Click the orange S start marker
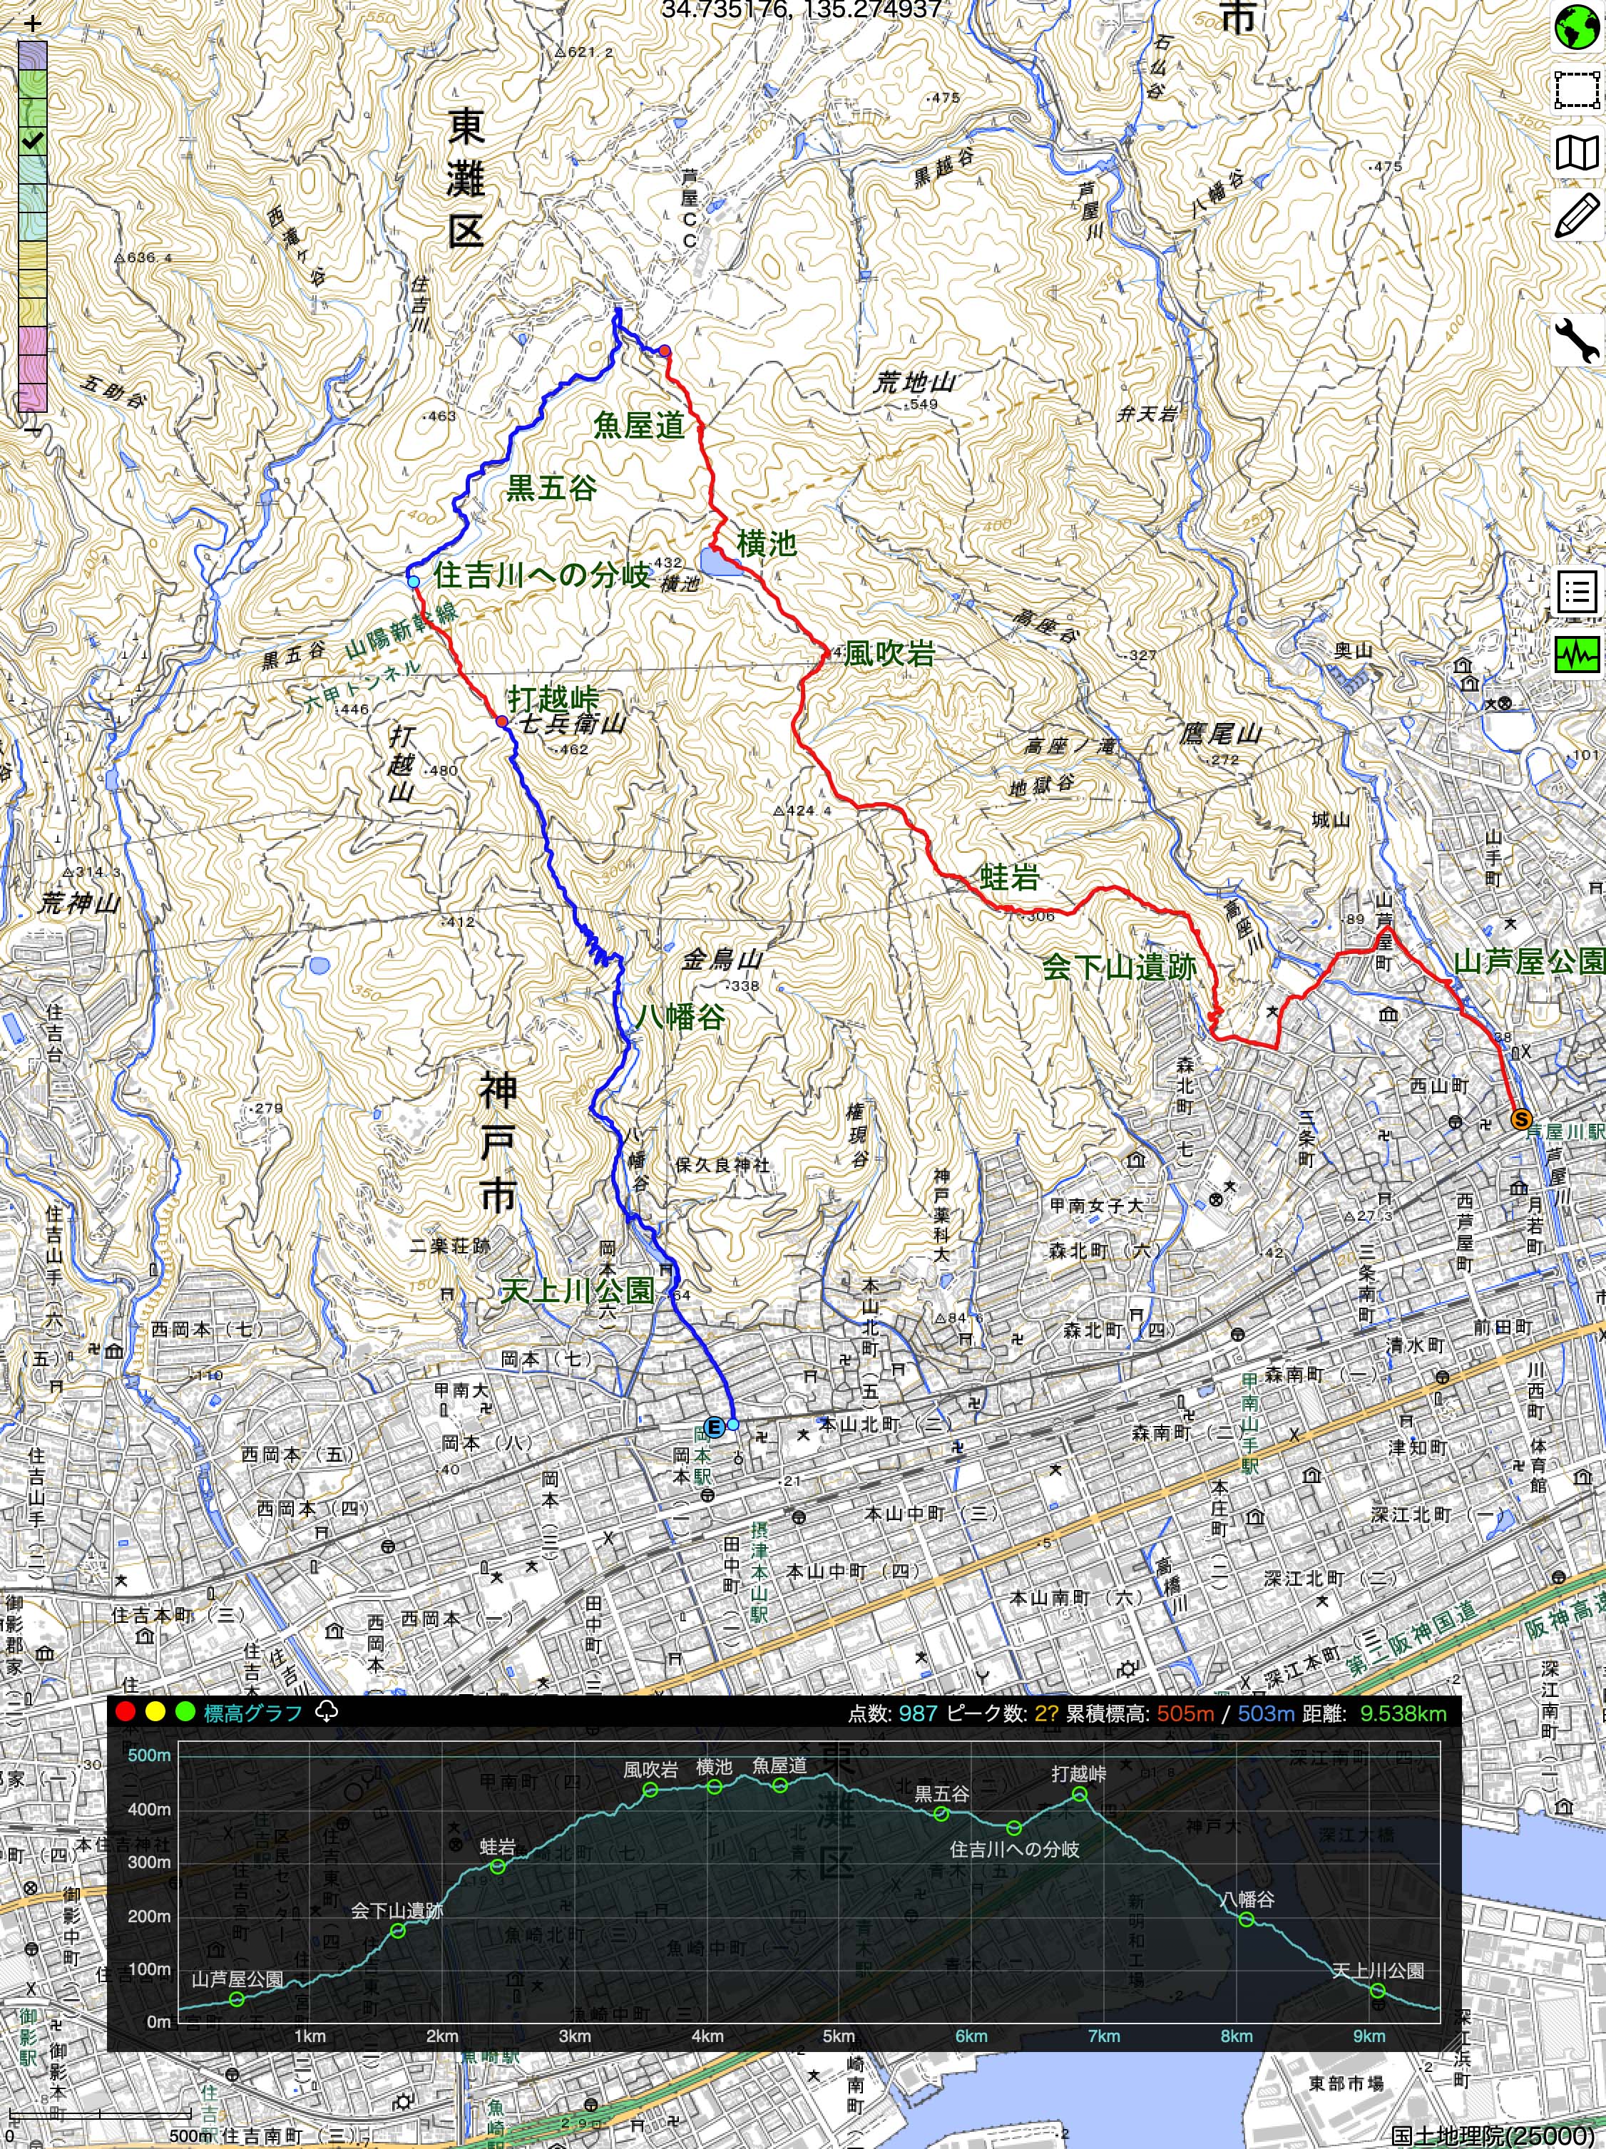The image size is (1606, 2149). click(x=1521, y=1119)
